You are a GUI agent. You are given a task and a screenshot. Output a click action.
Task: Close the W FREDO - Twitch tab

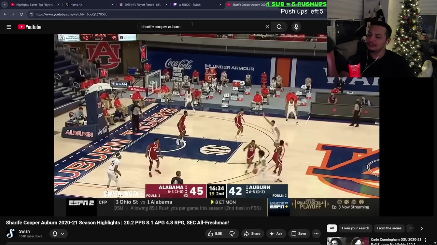coord(220,5)
